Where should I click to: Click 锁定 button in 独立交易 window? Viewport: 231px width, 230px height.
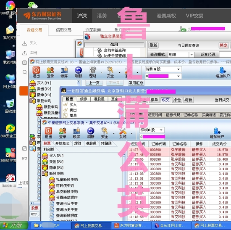point(223,45)
